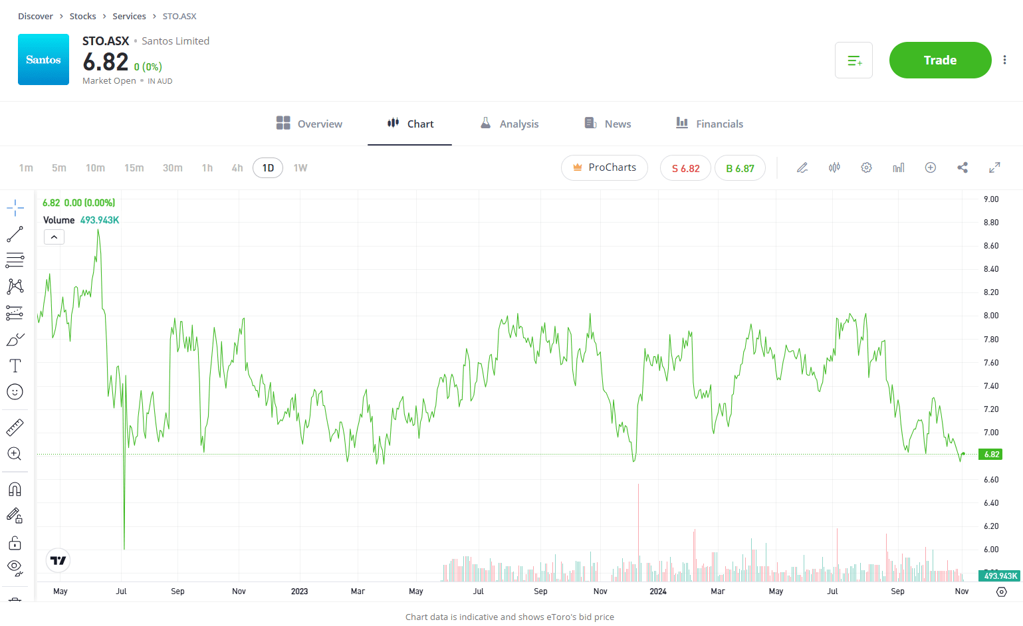This screenshot has width=1023, height=626.
Task: Share the chart via share icon
Action: tap(963, 167)
